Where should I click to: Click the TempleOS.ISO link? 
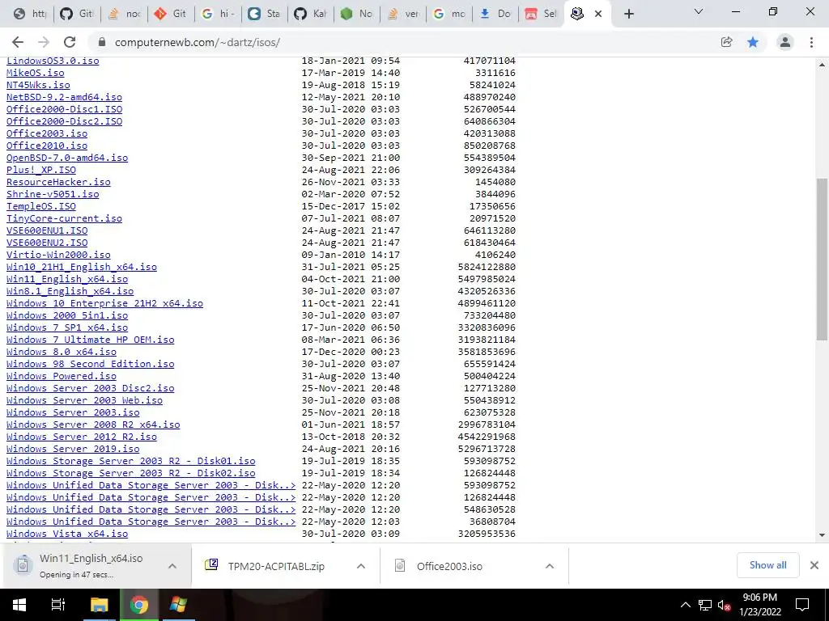click(x=41, y=206)
